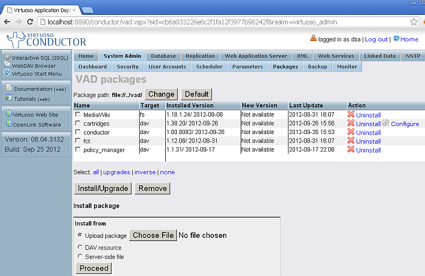Select the DAV resource radio option

point(80,247)
